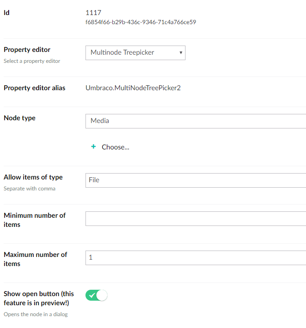This screenshot has height=328, width=306.
Task: Click 'Opens the node in a dialog' description
Action: pyautogui.click(x=35, y=314)
